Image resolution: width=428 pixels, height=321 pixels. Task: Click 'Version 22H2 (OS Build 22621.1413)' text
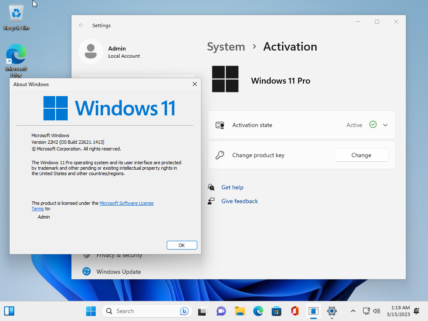68,142
